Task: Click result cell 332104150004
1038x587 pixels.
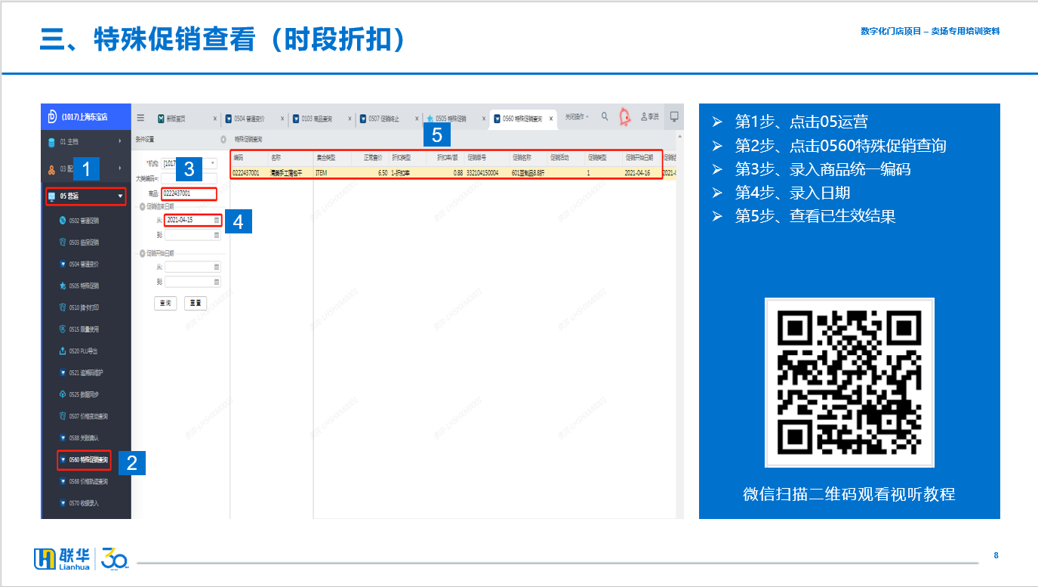Action: coord(483,173)
